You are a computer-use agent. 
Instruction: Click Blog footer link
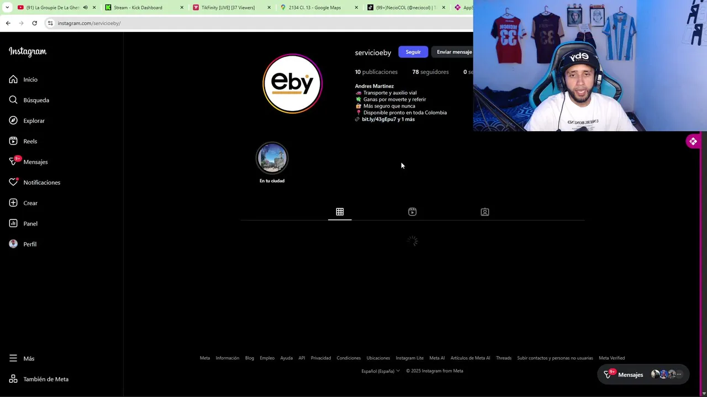(x=250, y=358)
